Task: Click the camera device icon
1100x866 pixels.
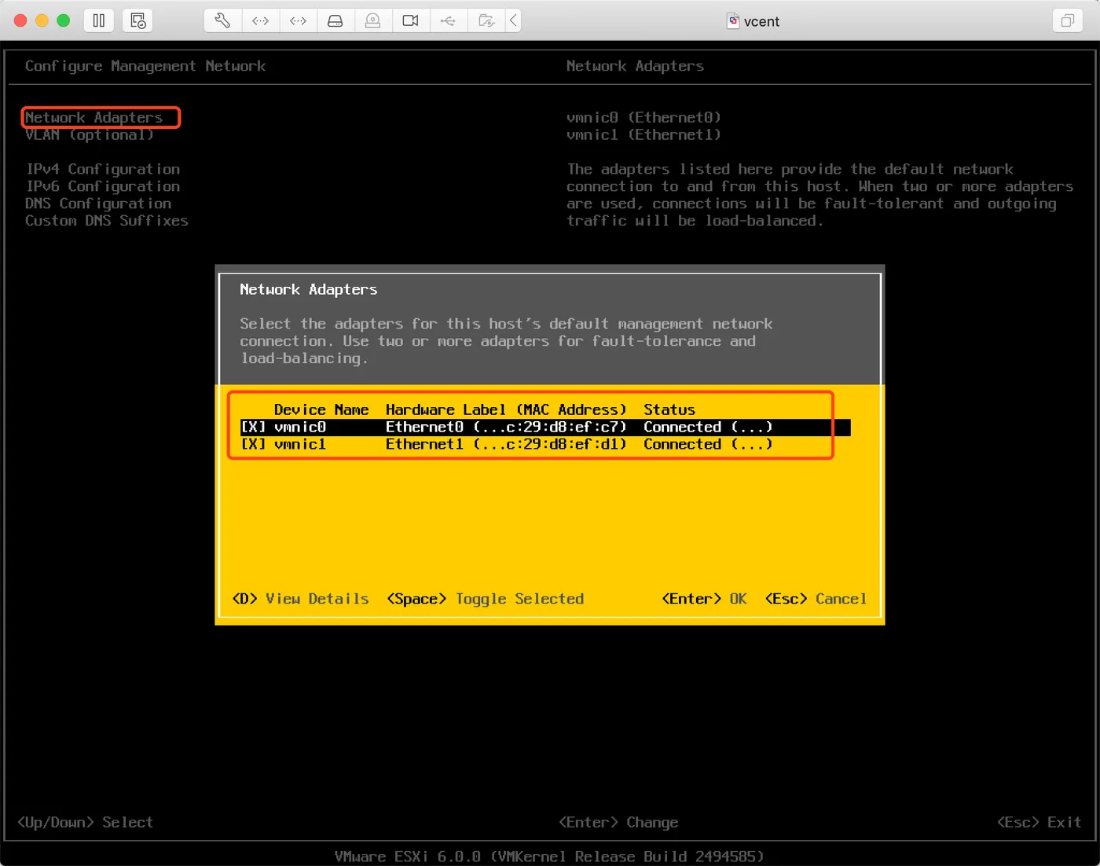Action: coord(410,20)
